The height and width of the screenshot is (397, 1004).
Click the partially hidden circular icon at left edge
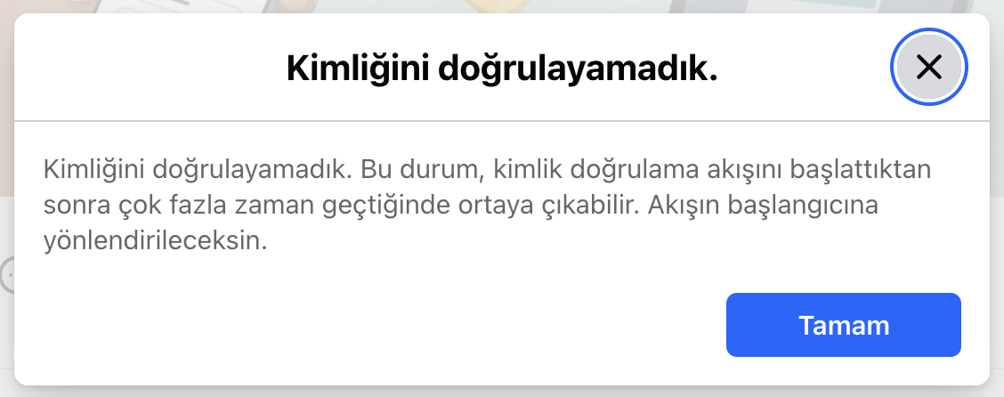pos(6,275)
